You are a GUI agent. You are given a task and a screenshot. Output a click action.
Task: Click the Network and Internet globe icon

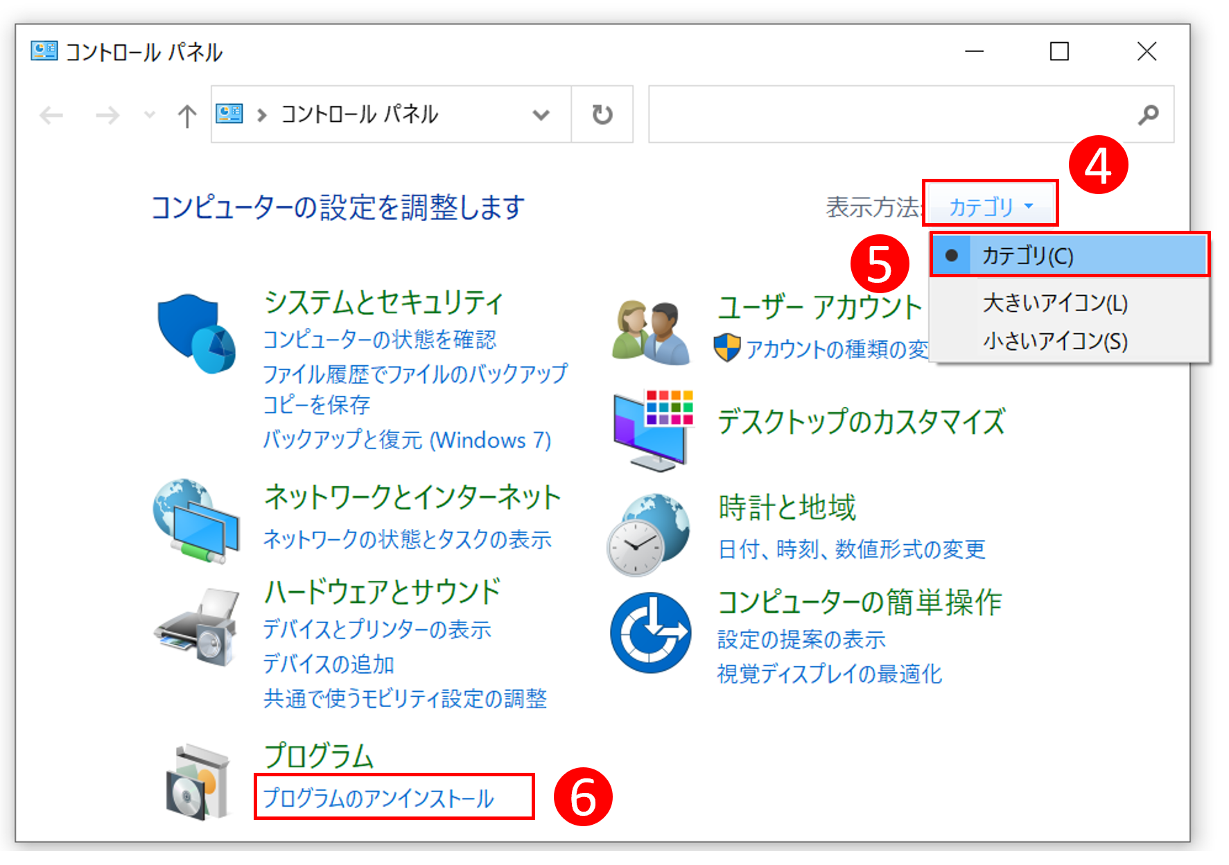click(x=196, y=520)
